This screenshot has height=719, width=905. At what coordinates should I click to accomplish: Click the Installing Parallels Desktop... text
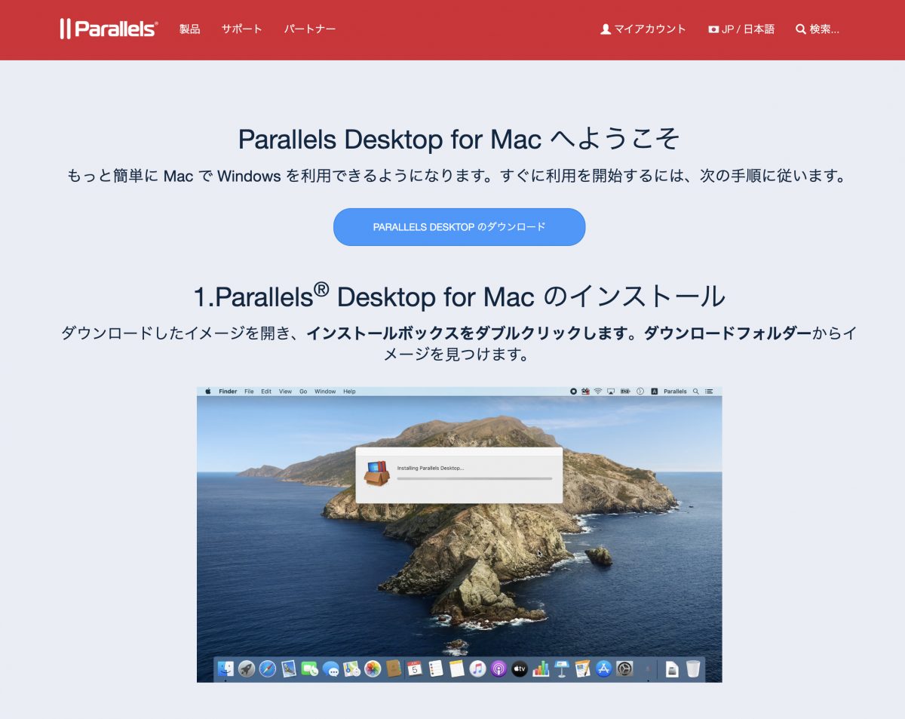point(431,469)
